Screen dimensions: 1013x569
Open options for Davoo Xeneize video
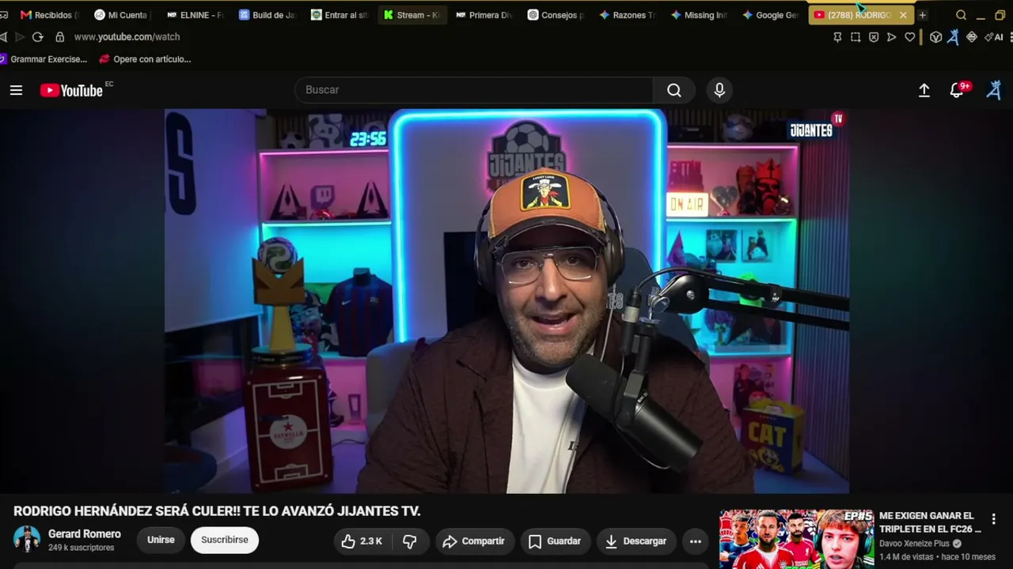tap(993, 519)
